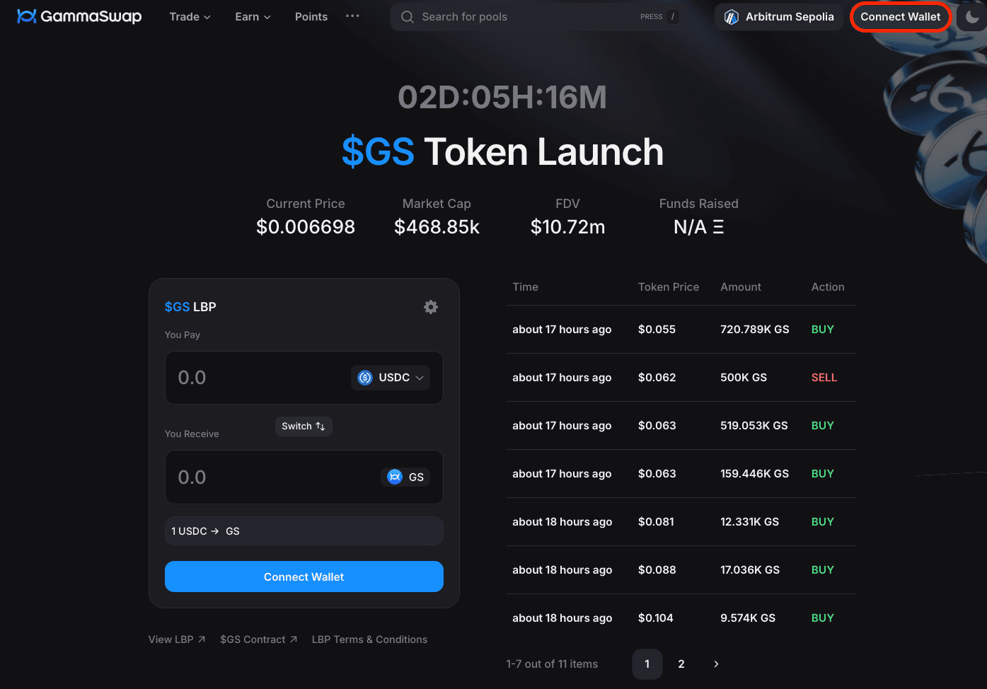The image size is (987, 689).
Task: Click the blue Connect Wallet button
Action: [304, 577]
